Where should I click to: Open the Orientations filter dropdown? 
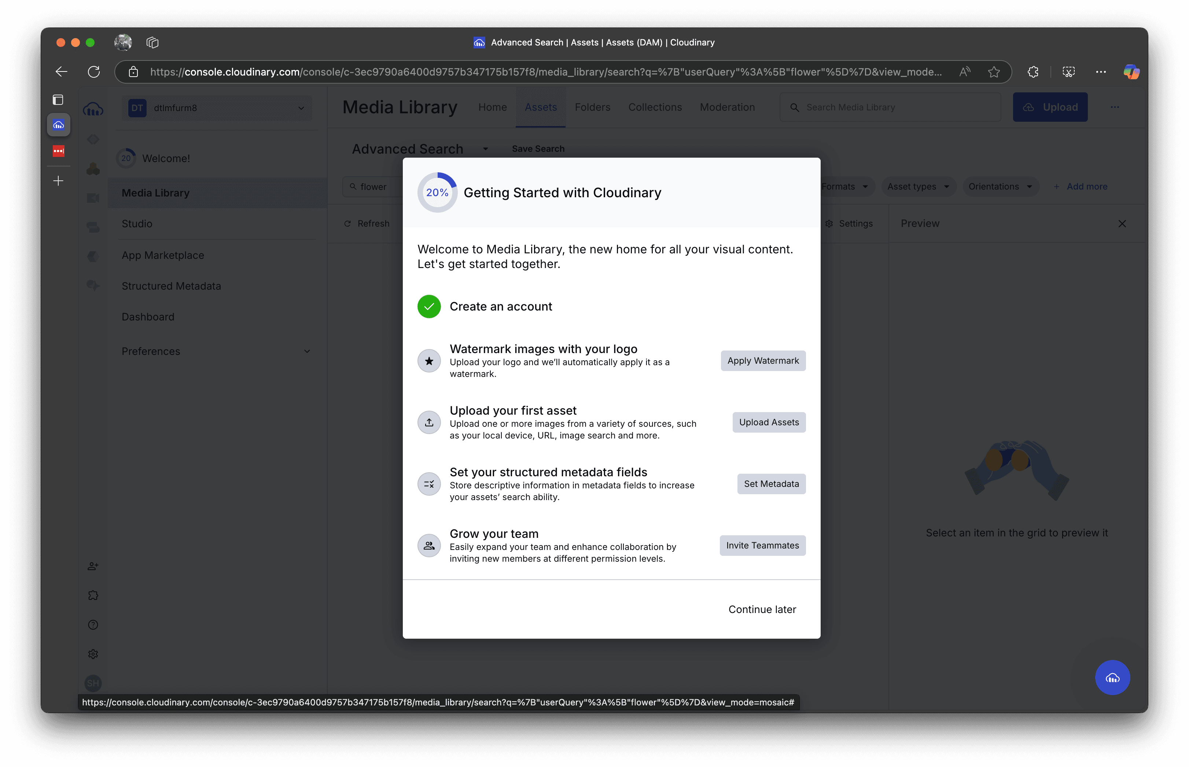pos(1000,186)
